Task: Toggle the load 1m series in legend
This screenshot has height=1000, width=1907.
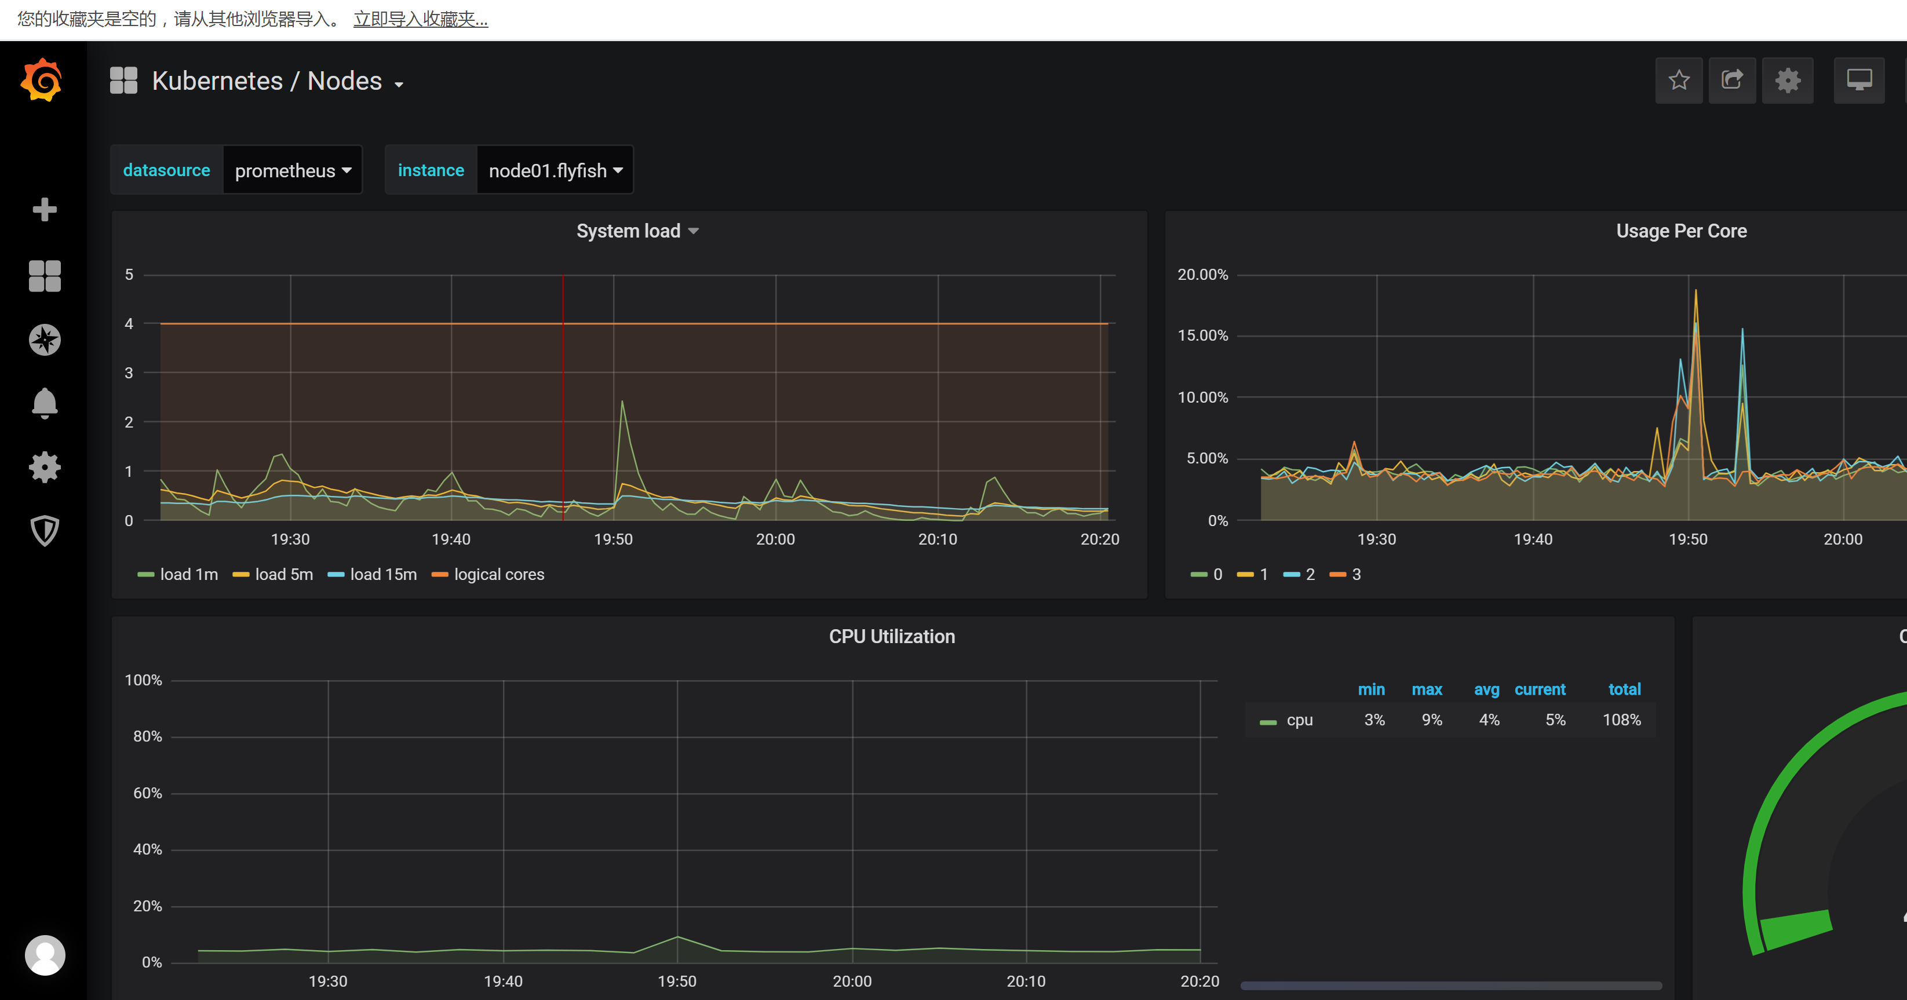Action: (x=189, y=574)
